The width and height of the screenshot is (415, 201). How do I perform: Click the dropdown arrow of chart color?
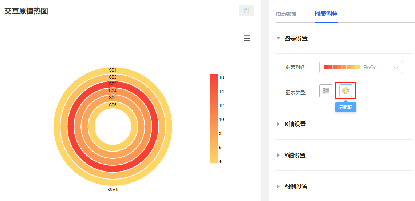coord(396,68)
